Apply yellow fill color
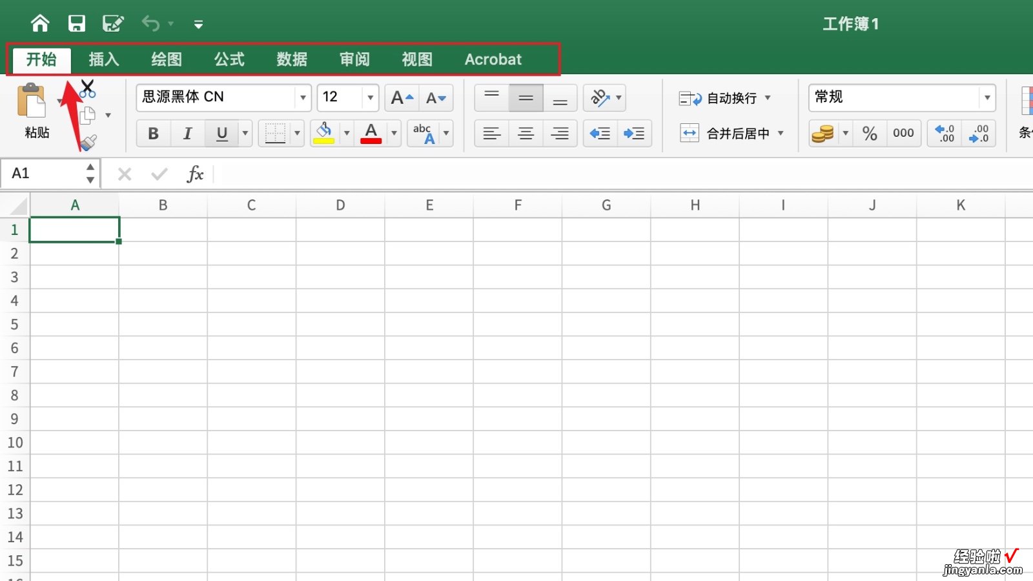Viewport: 1033px width, 581px height. [324, 134]
